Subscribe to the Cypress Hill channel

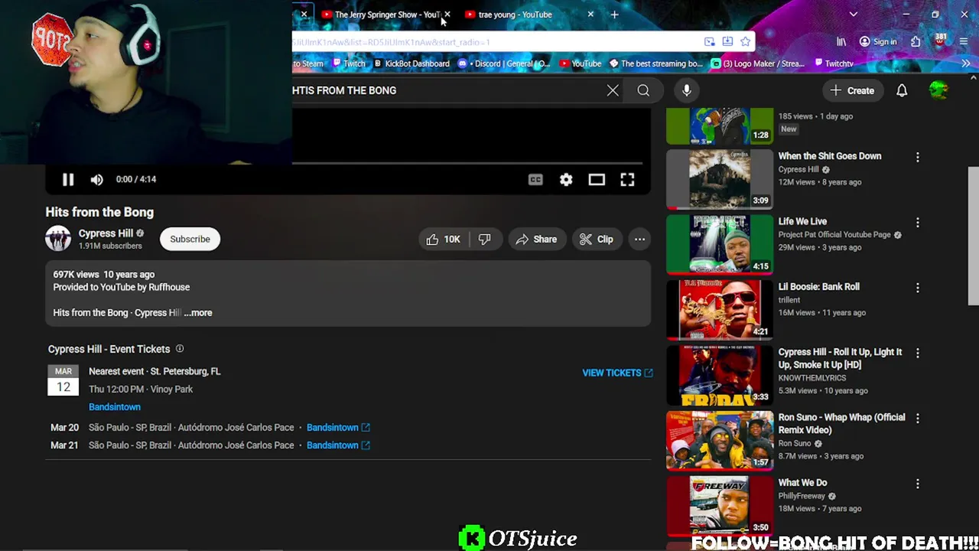point(190,239)
